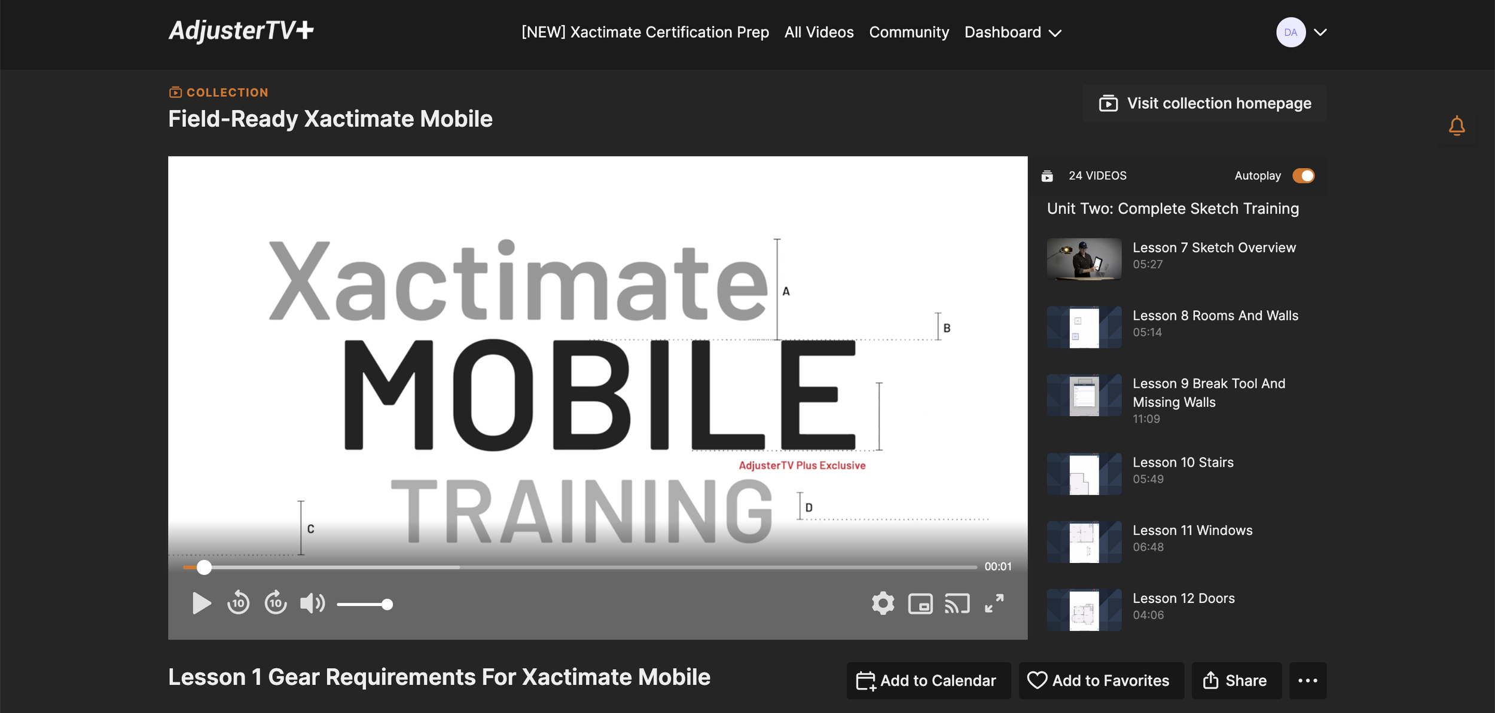Viewport: 1495px width, 713px height.
Task: Skip forward 10 seconds
Action: (276, 604)
